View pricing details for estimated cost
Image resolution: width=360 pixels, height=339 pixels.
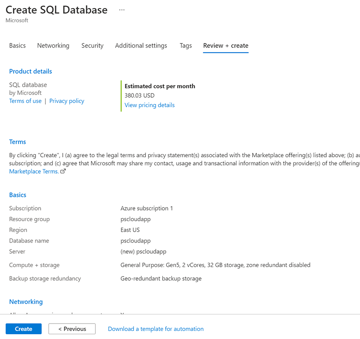[x=149, y=105]
